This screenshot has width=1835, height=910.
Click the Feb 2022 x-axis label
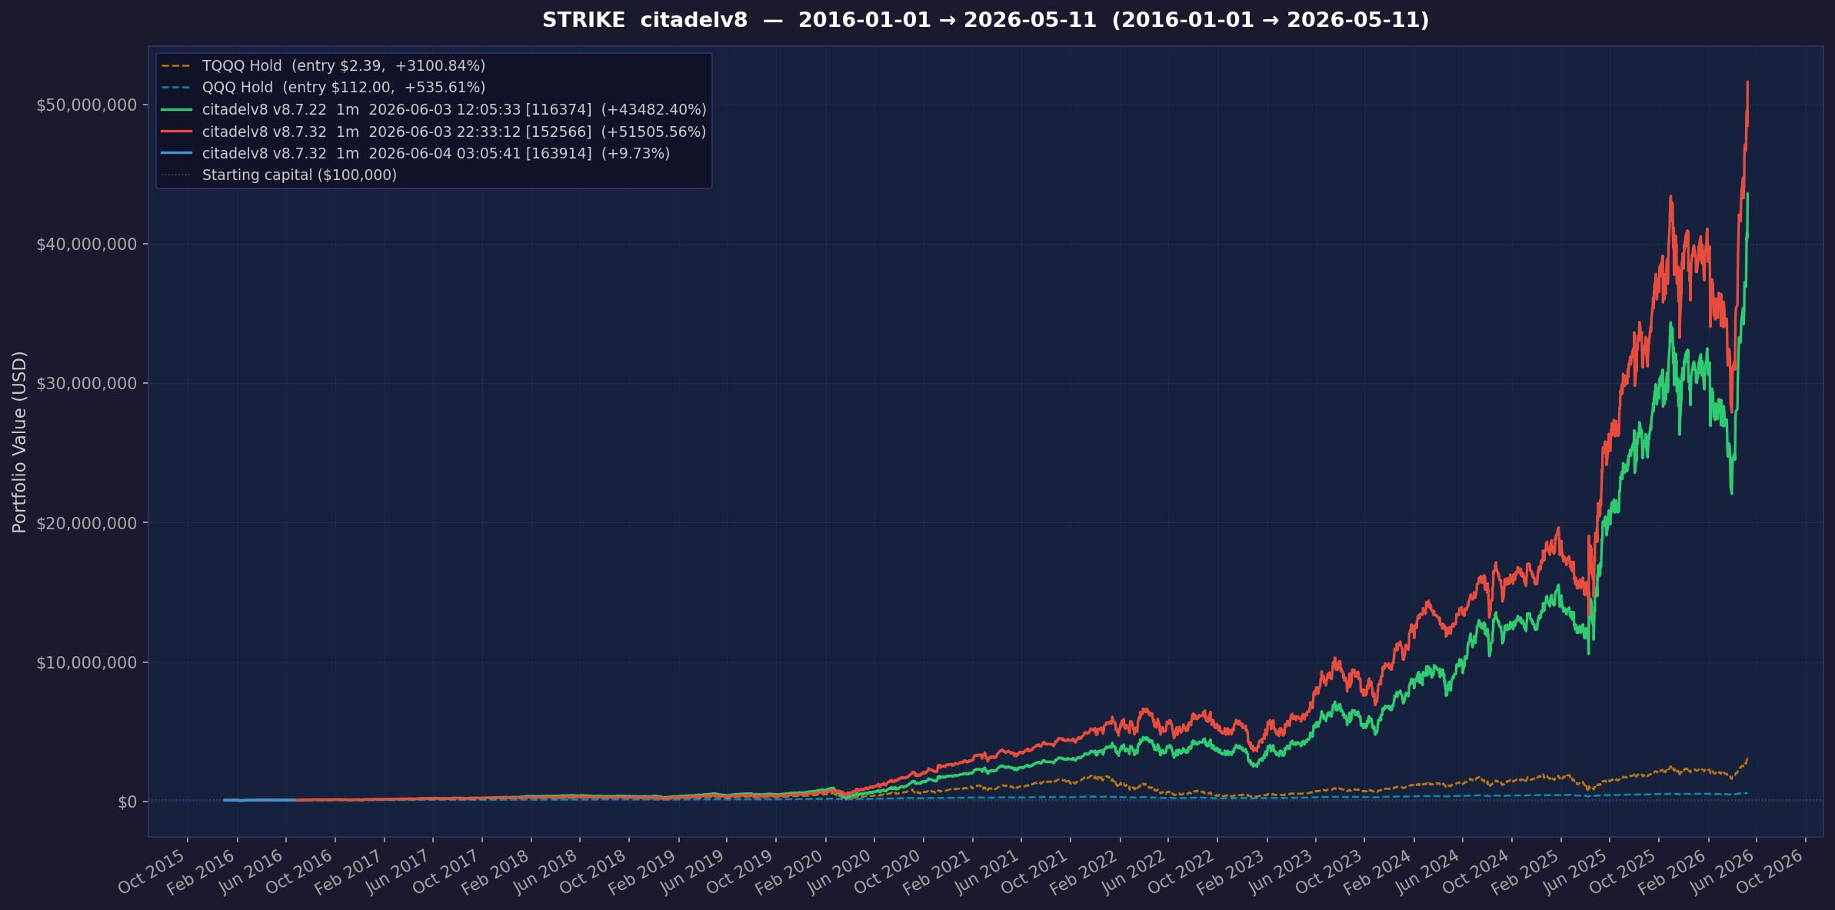(1084, 871)
